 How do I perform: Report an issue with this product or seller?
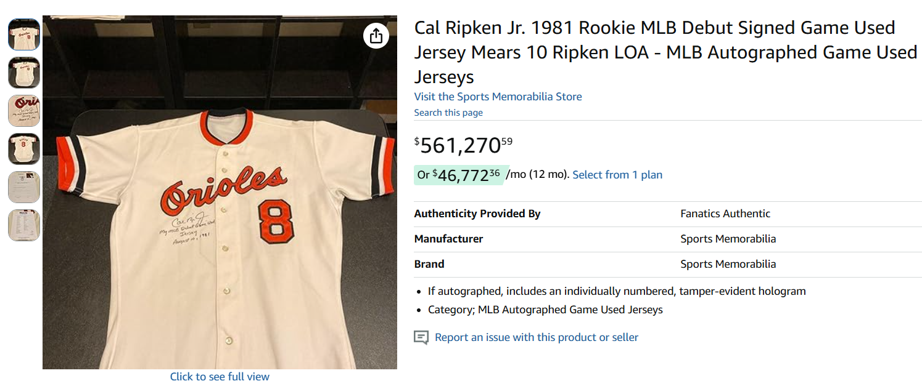click(x=537, y=337)
